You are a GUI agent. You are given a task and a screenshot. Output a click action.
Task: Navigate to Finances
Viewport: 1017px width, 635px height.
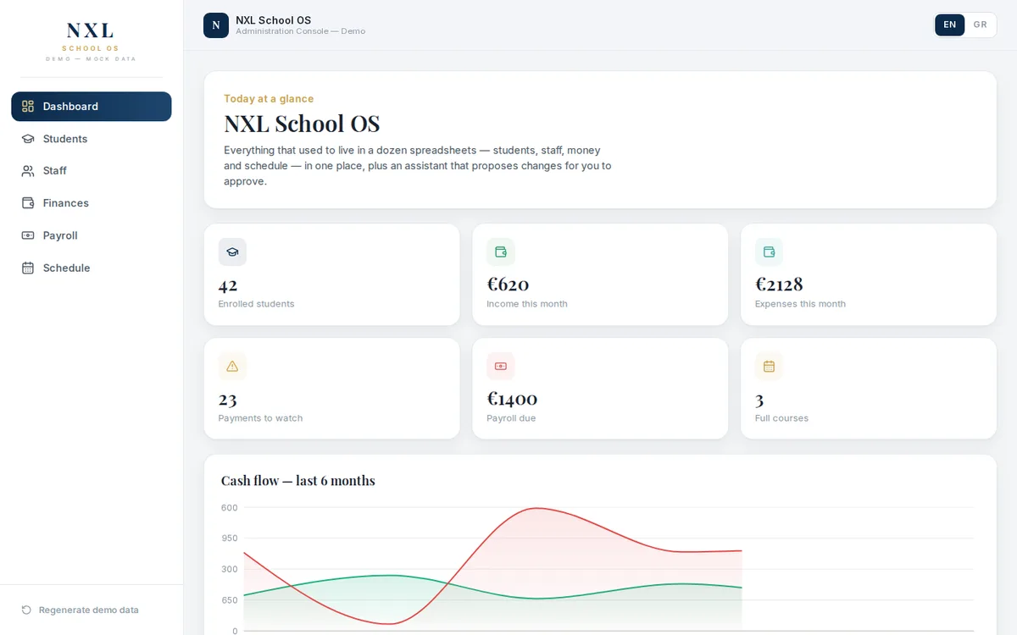[92, 203]
